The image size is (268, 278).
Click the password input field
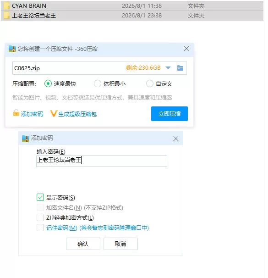click(102, 161)
